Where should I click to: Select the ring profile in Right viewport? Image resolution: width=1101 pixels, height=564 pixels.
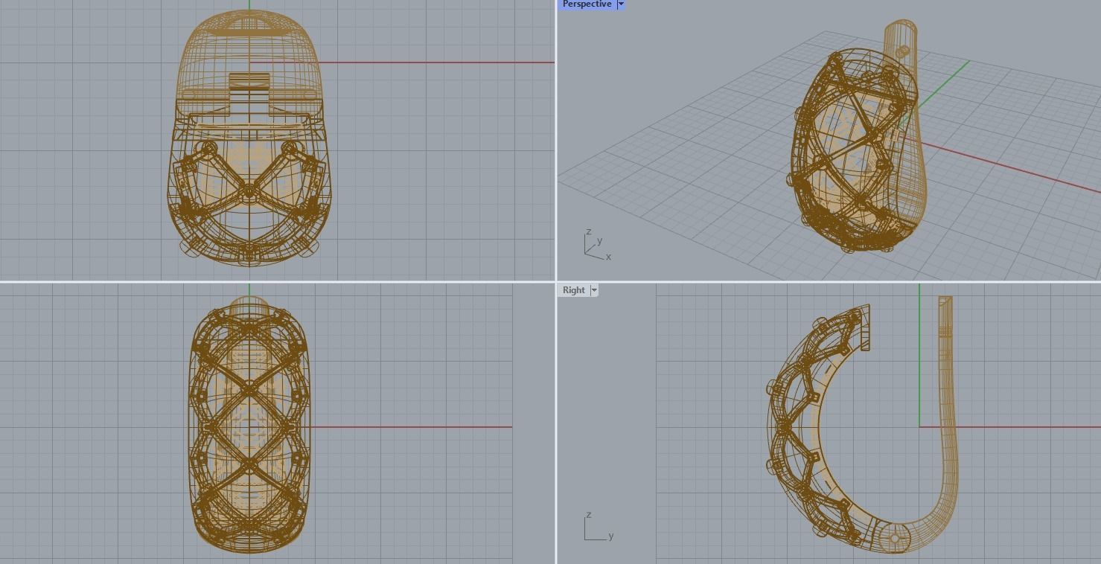863,425
